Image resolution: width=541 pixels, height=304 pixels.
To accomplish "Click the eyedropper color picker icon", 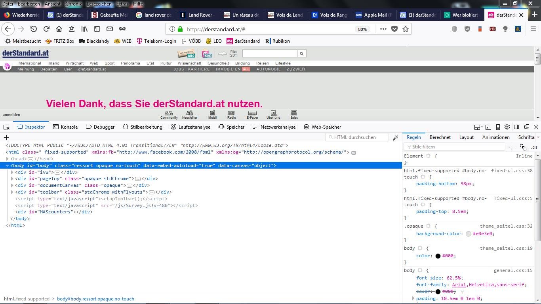I will pyautogui.click(x=395, y=137).
